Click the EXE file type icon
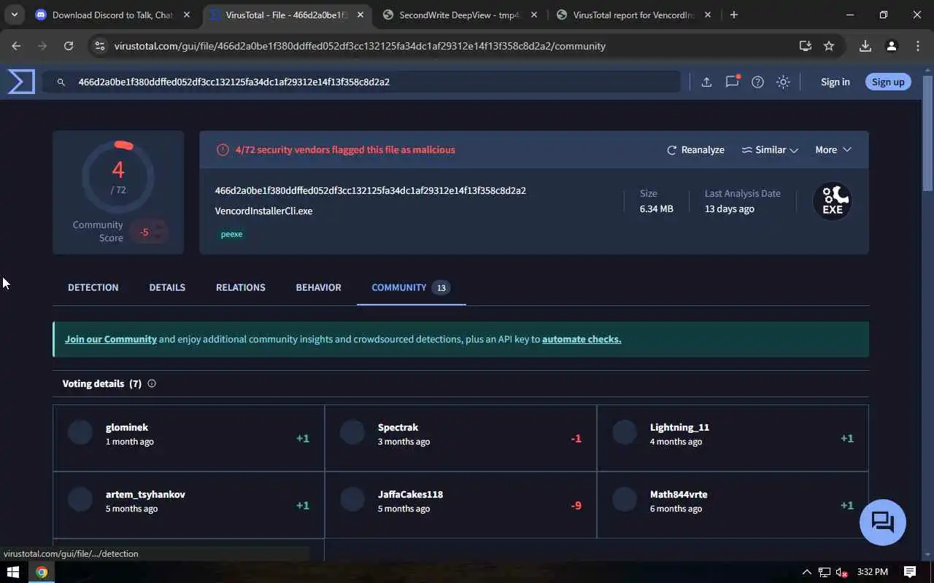This screenshot has height=583, width=934. point(833,201)
